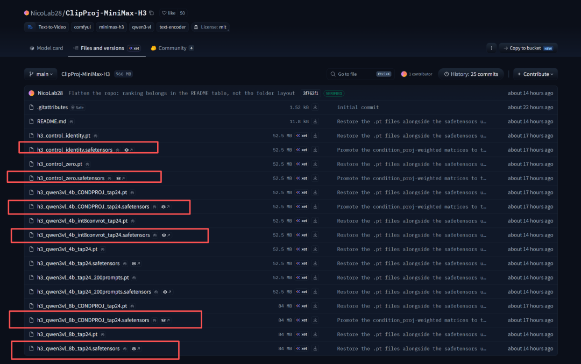The image size is (581, 364).
Task: Open h3_qwen3vl_8b_CONDPROJ_tap24.safetensors file
Action: (93, 320)
